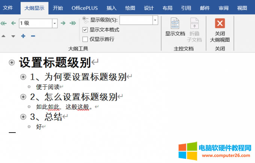Click the Move Down triangle icon
Image resolution: width=255 pixels, height=163 pixels.
tap(13, 36)
